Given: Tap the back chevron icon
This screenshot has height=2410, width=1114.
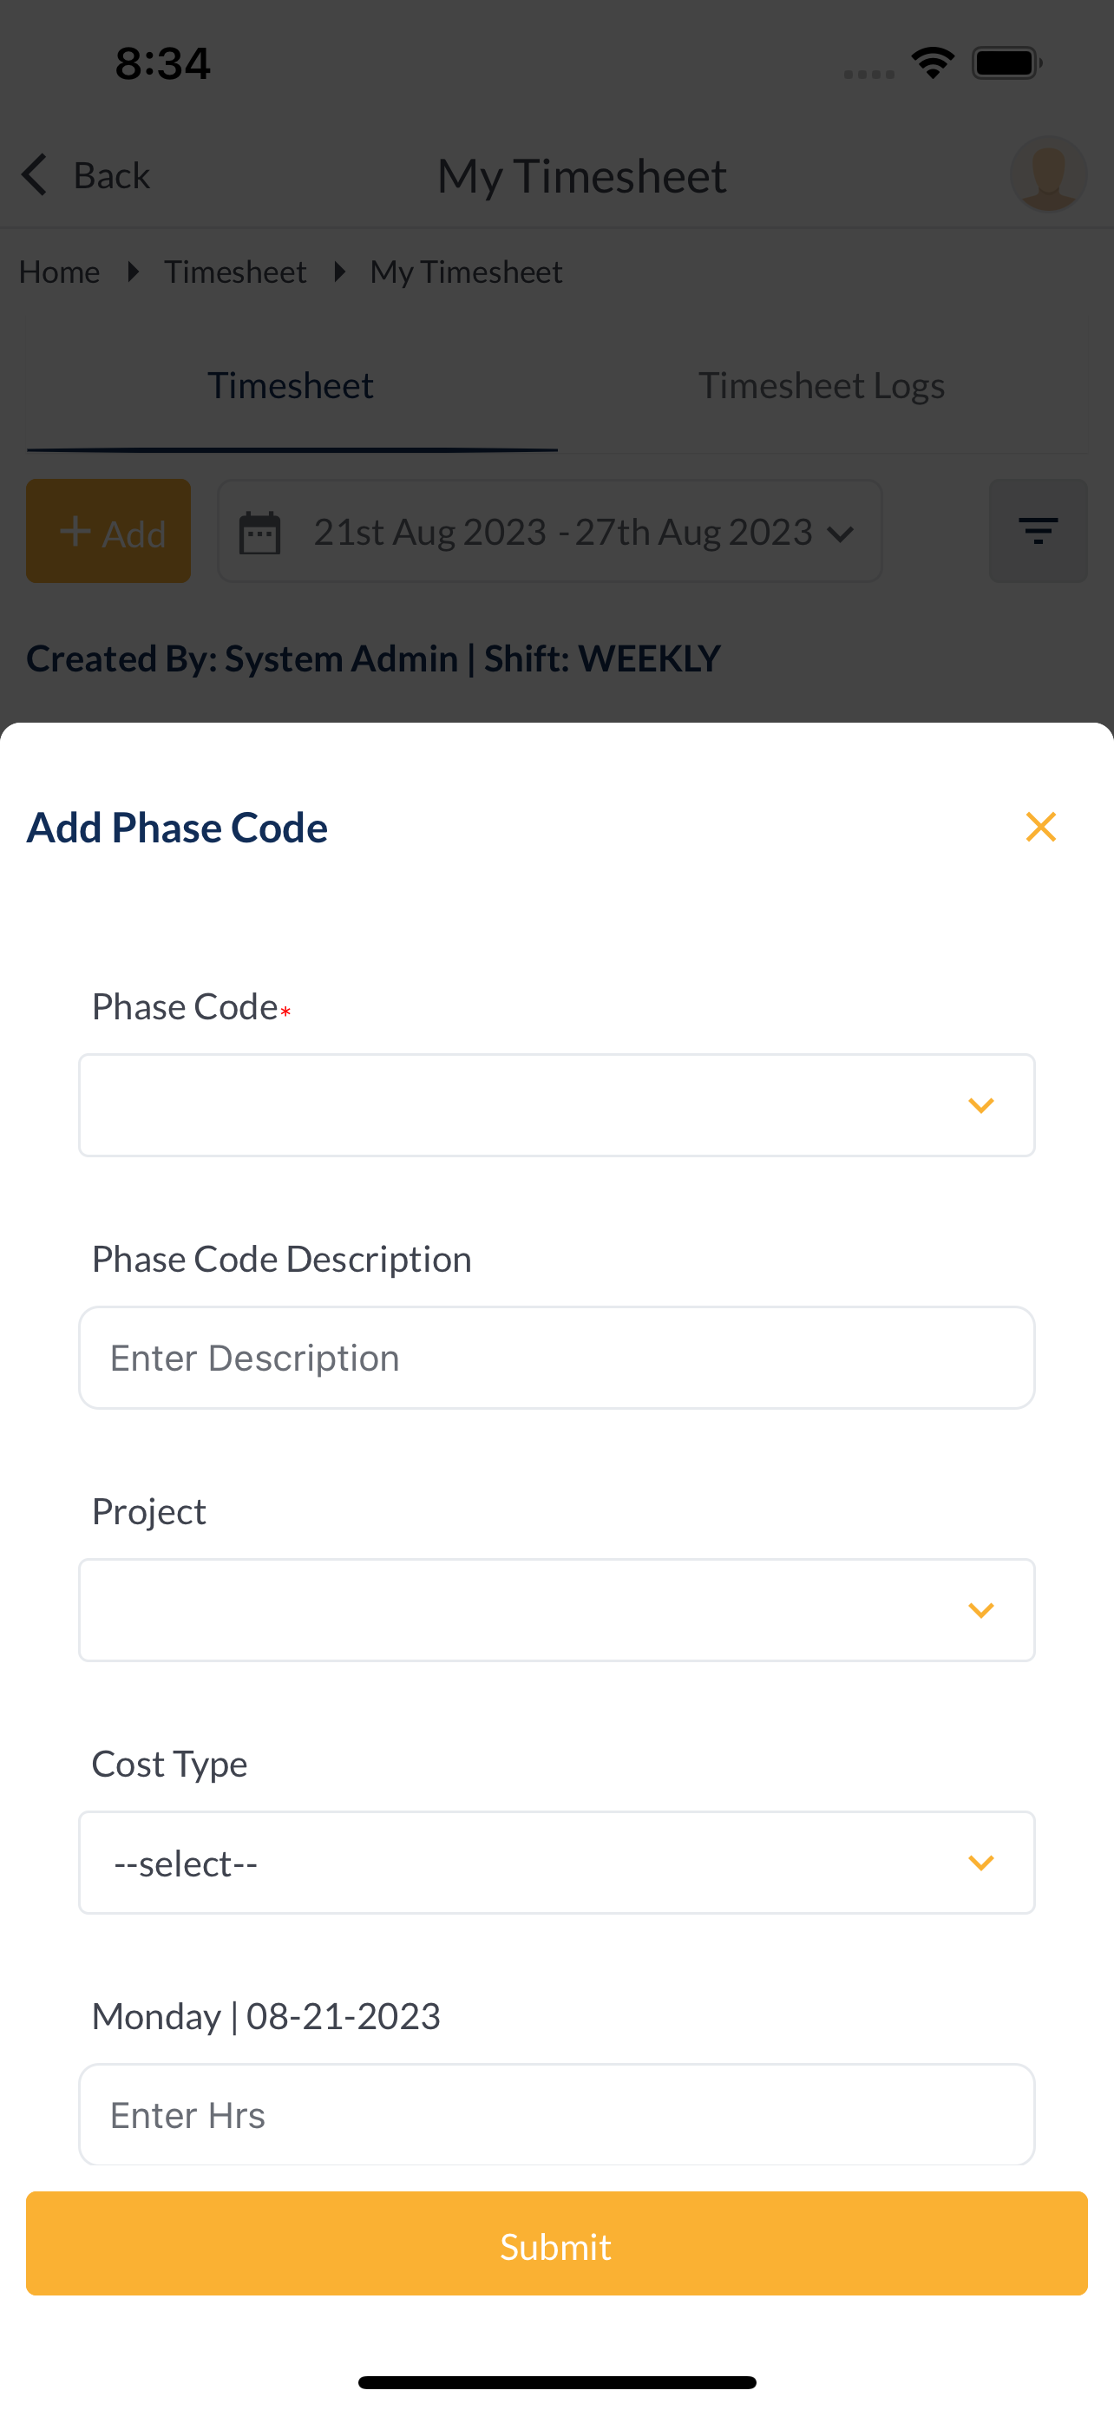Looking at the screenshot, I should (35, 175).
